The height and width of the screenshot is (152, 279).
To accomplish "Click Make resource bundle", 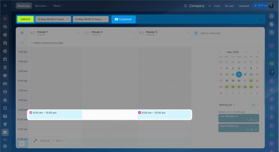I will point(47,43).
